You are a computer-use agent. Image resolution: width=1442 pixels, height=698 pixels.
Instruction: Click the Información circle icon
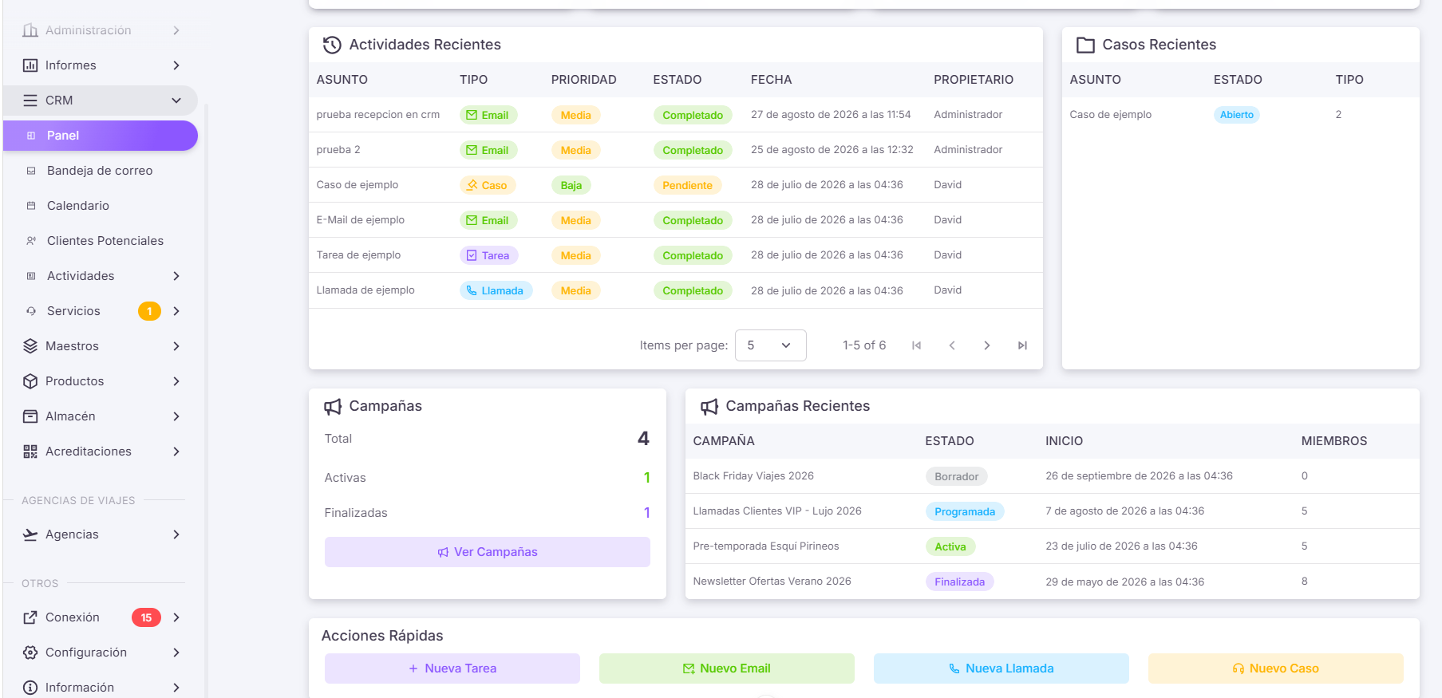click(30, 688)
